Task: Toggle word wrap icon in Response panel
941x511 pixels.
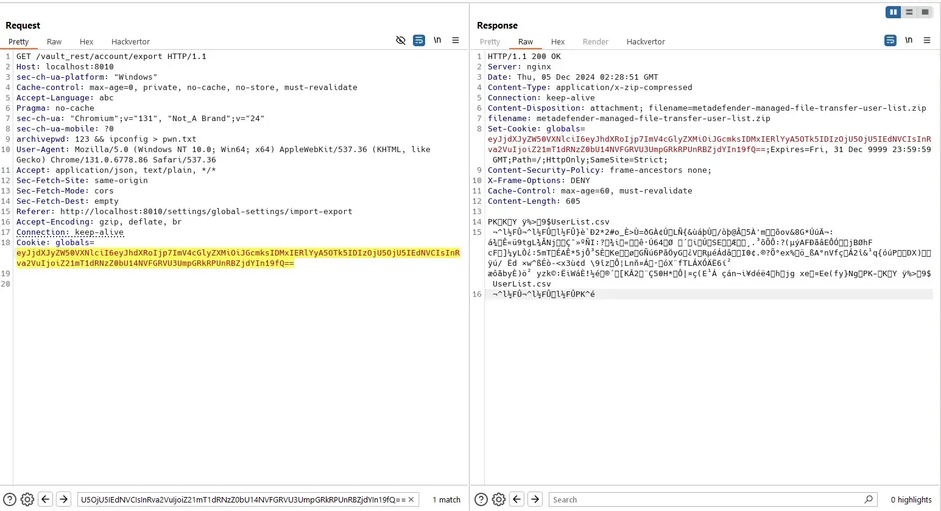Action: coord(890,40)
